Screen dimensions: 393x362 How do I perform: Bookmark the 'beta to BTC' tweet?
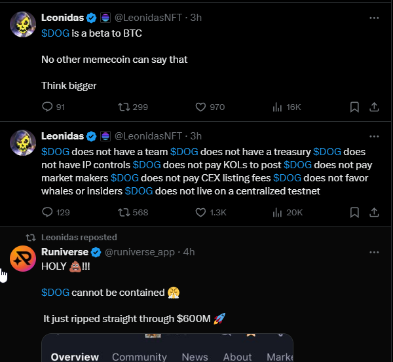click(354, 107)
